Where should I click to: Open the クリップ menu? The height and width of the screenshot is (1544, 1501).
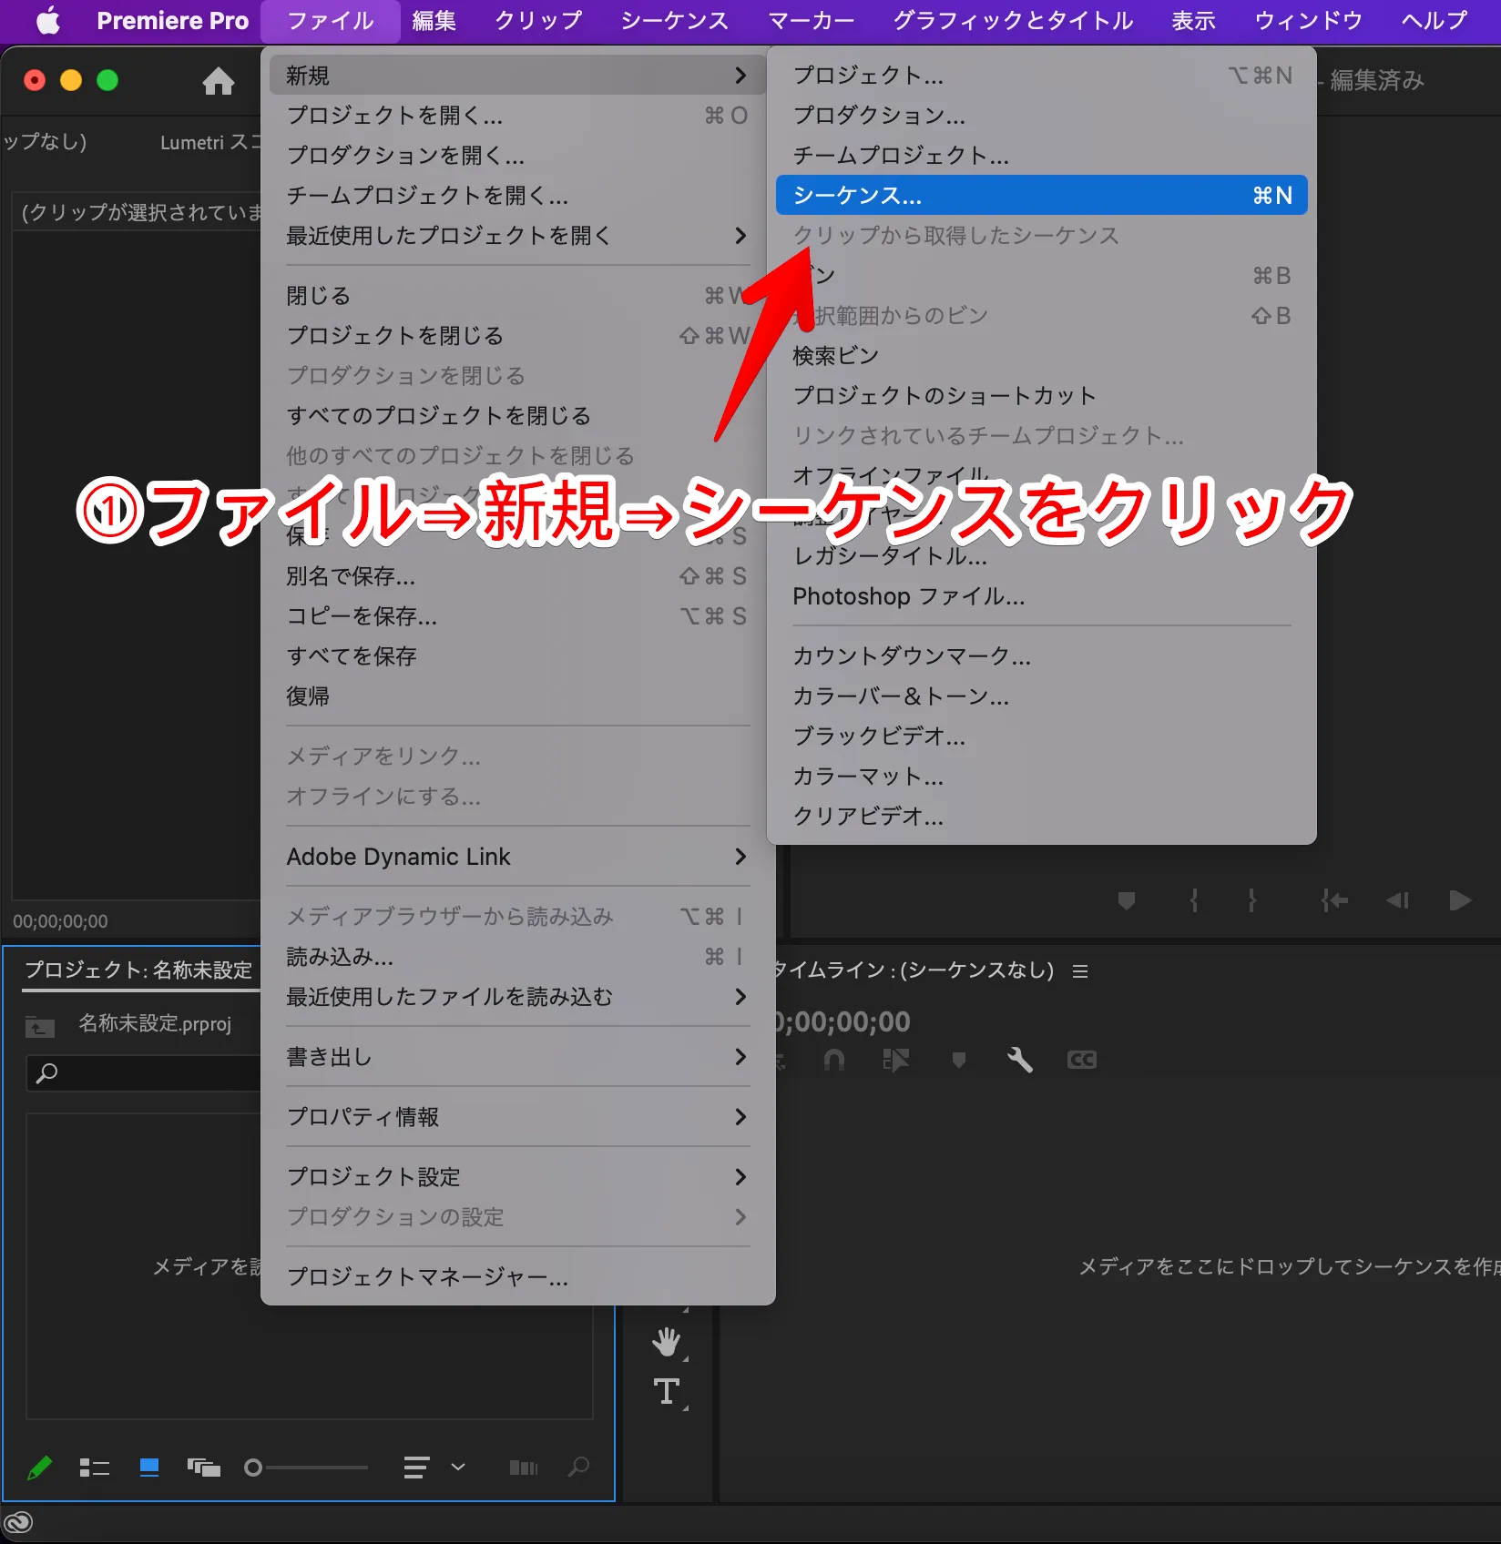click(538, 21)
